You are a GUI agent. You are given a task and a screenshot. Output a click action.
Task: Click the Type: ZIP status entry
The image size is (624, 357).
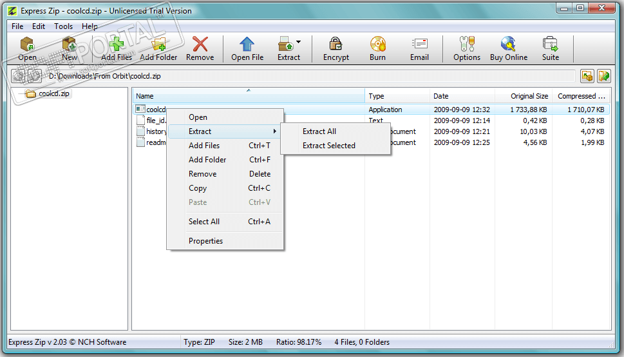point(199,342)
